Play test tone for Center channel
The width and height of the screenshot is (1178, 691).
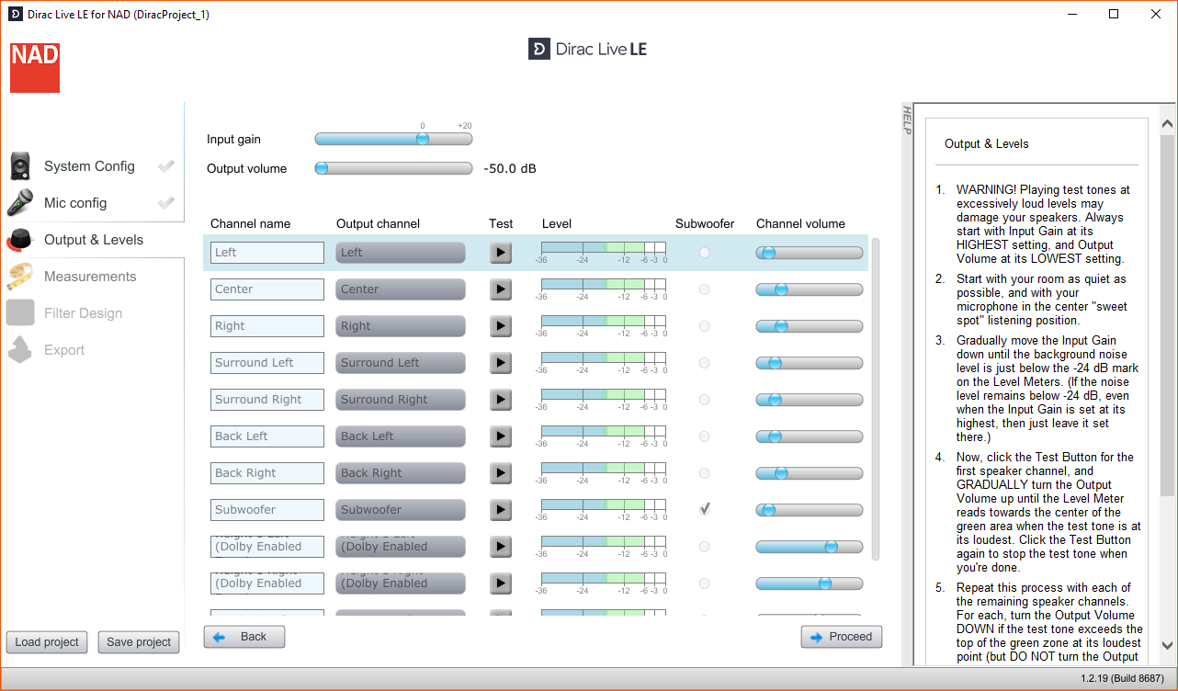(x=500, y=289)
